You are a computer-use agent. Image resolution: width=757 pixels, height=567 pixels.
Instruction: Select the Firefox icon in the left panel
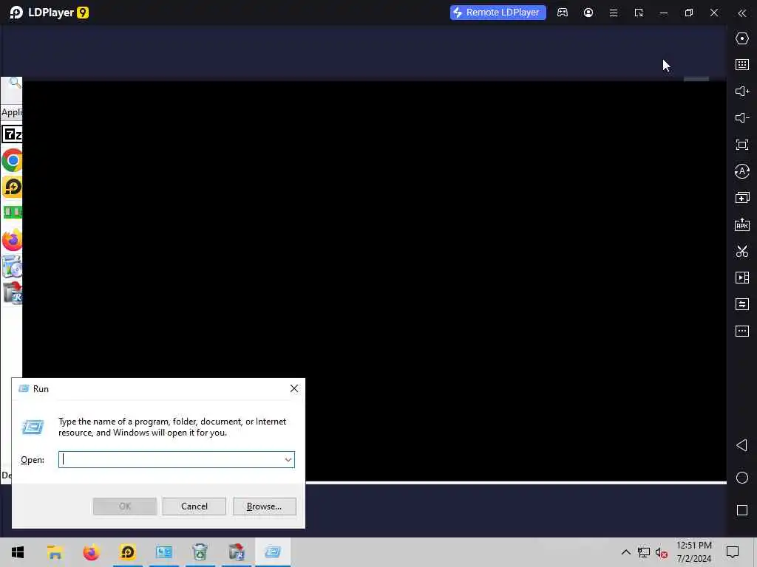point(12,240)
